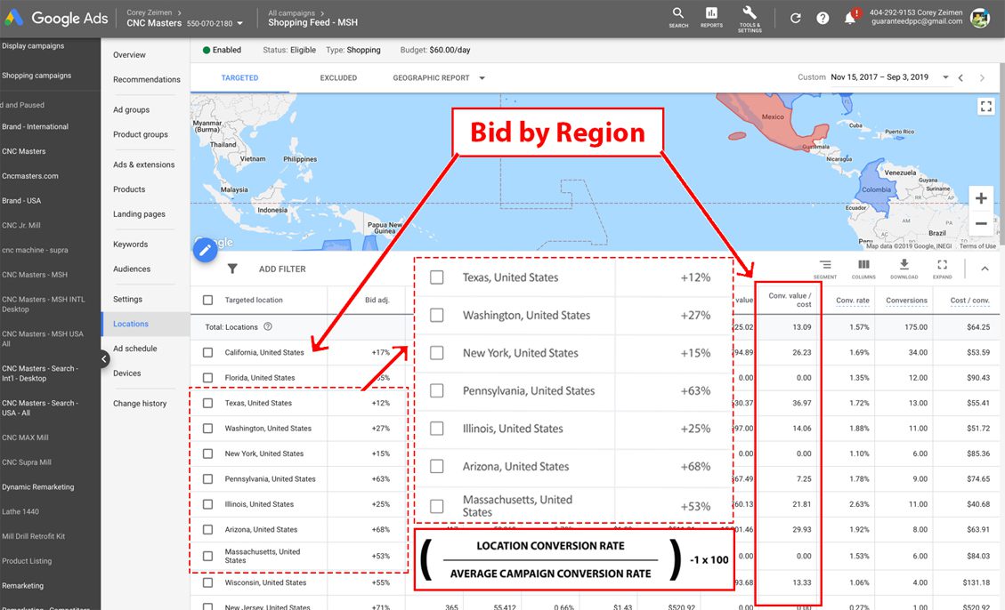Go to previous date range arrow
1005x610 pixels.
pyautogui.click(x=960, y=77)
